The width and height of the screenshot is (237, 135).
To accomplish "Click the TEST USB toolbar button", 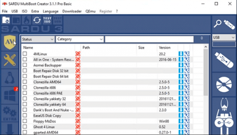I will pos(58,20).
